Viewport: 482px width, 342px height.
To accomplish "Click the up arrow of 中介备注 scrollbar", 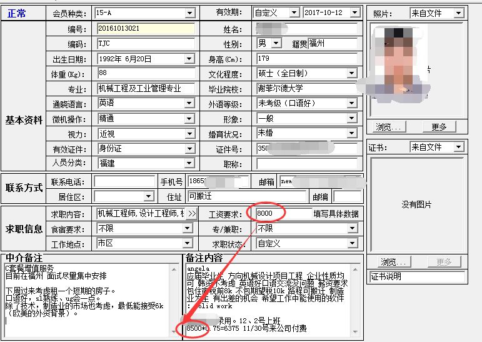I will 174,269.
